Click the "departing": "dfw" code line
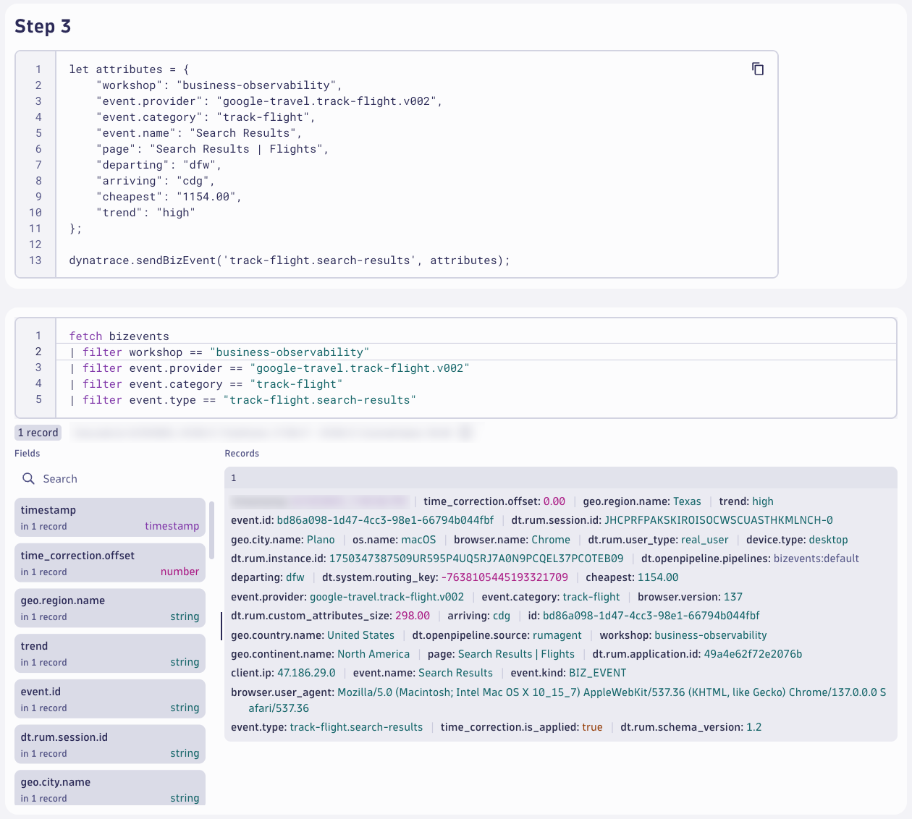The image size is (912, 819). [159, 165]
